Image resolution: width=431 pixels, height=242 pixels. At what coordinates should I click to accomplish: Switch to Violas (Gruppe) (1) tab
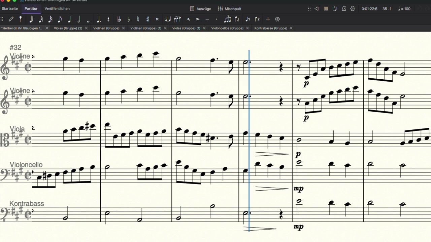(x=186, y=28)
